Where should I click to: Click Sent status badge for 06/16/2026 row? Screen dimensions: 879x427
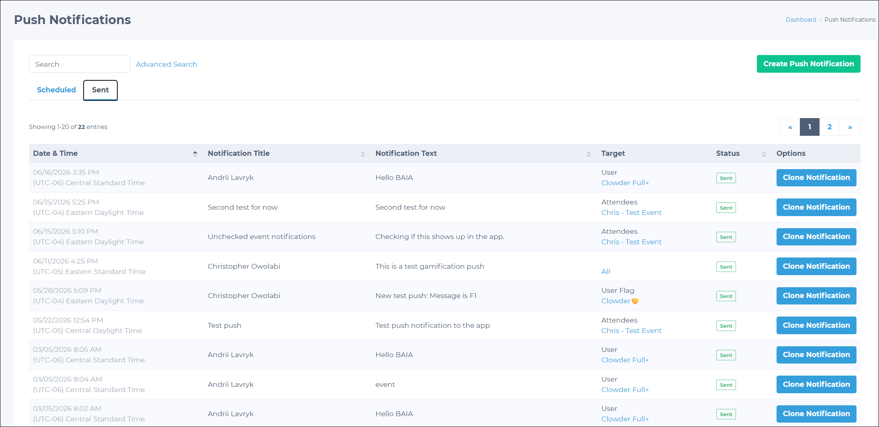726,178
